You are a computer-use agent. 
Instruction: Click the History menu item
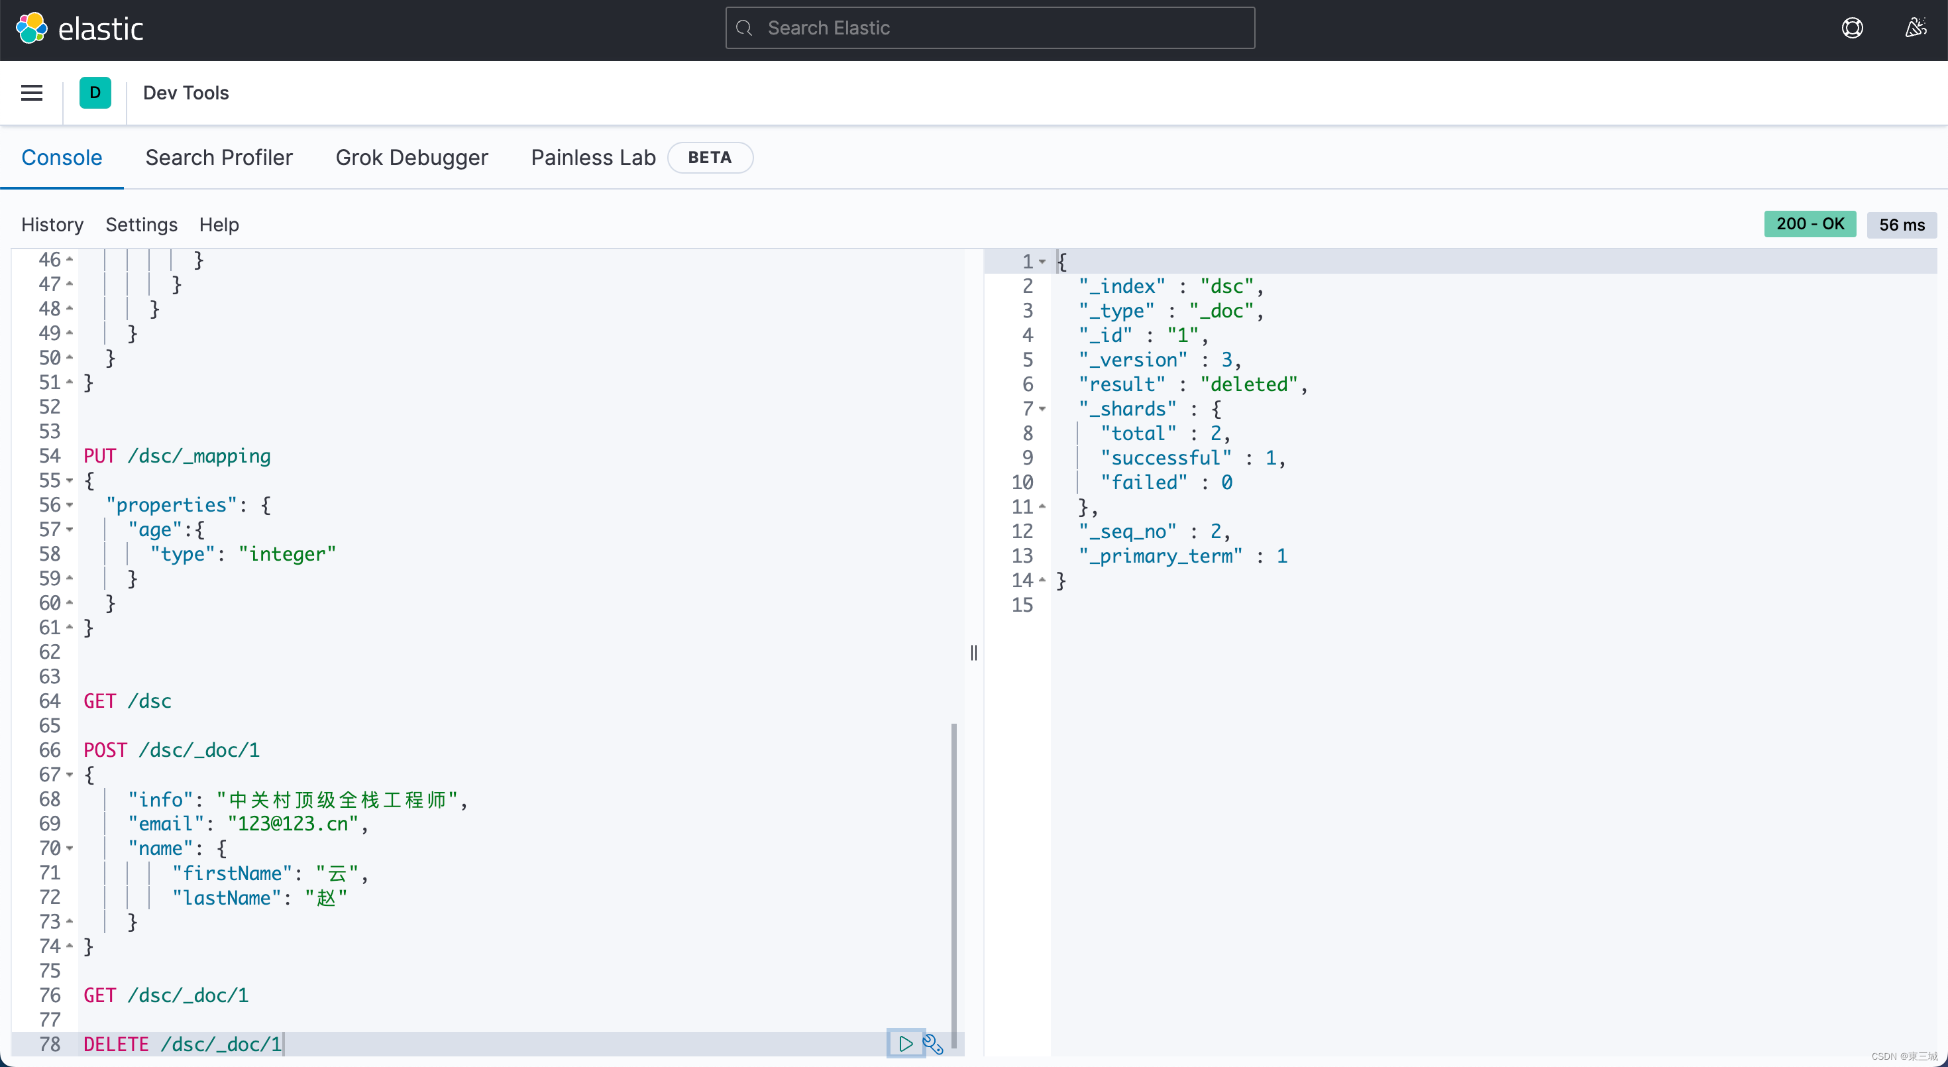click(x=52, y=223)
